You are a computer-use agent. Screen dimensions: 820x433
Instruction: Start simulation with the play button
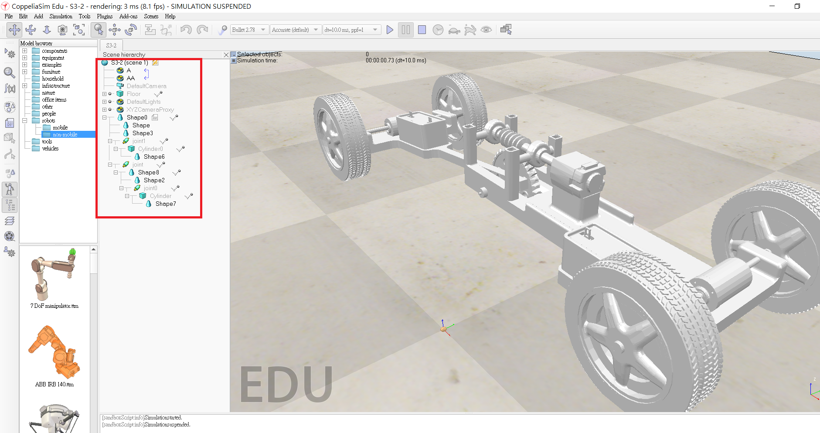[x=390, y=30]
